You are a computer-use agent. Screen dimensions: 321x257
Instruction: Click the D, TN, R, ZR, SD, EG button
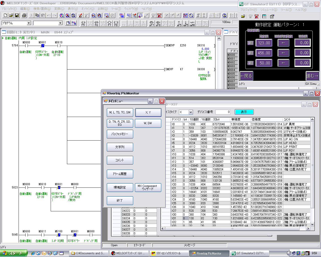click(x=120, y=123)
